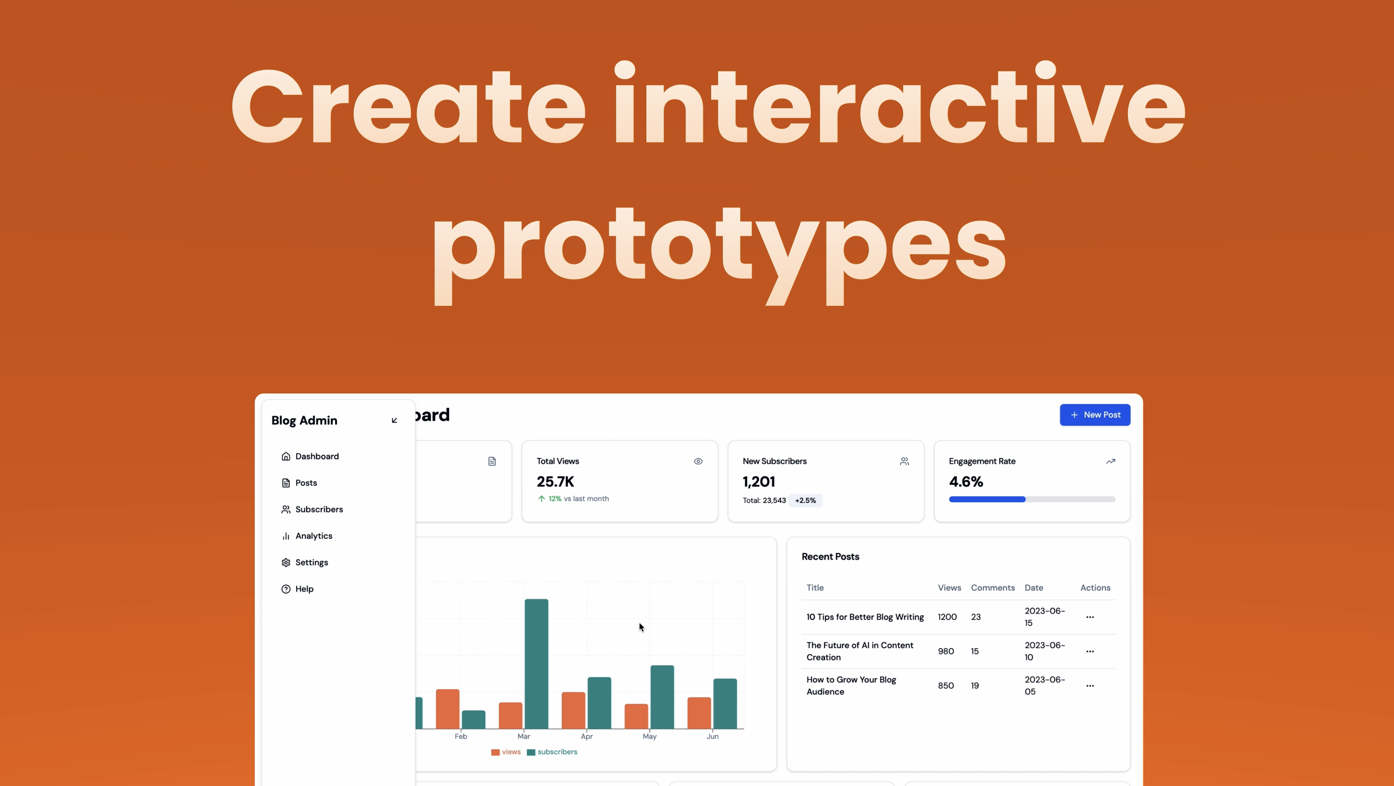Click the Settings navigation icon

coord(285,562)
